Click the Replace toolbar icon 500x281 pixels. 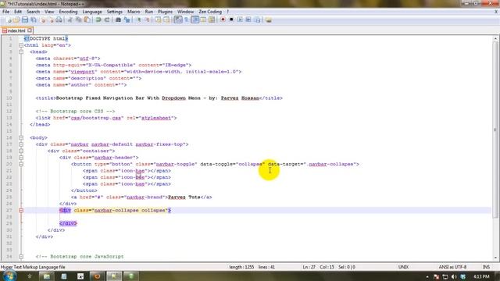tap(127, 20)
